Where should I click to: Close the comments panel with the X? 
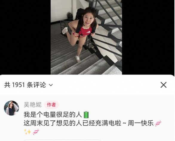pos(164,85)
